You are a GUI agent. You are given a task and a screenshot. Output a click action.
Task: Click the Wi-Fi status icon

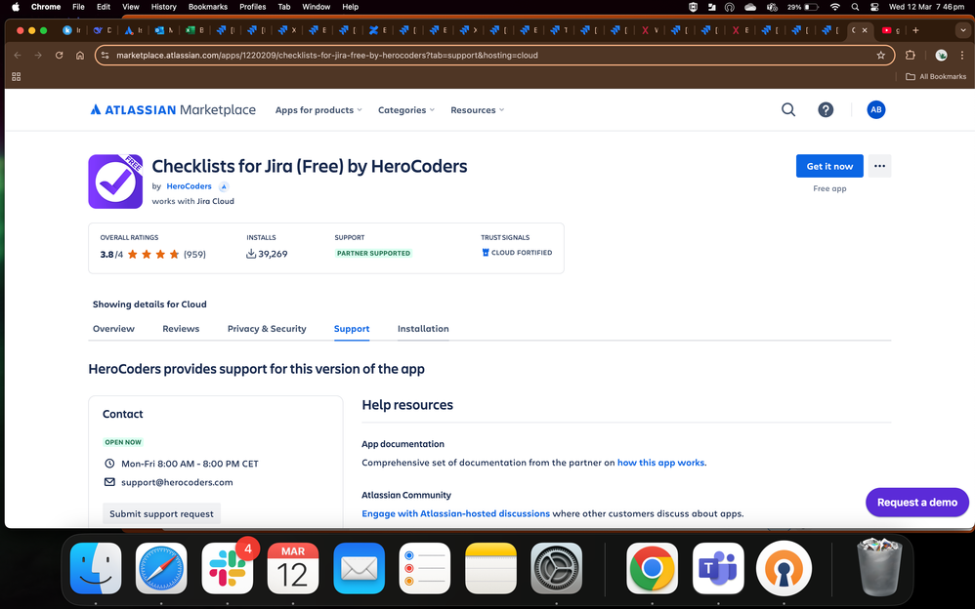pos(835,7)
